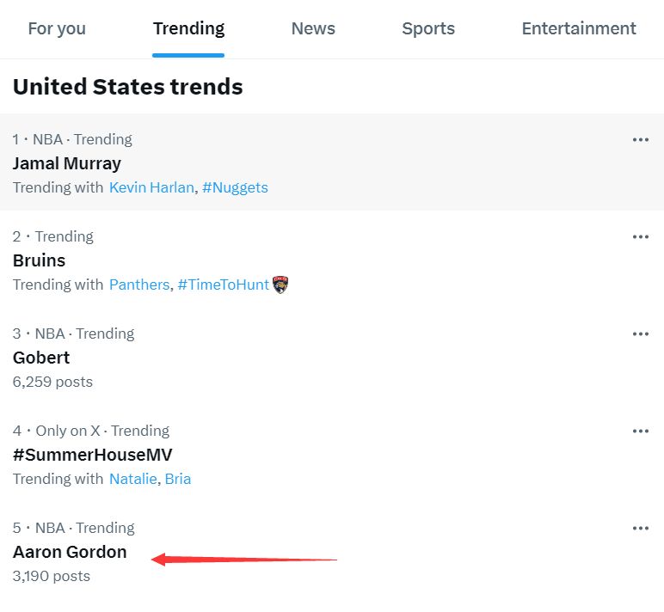Switch to the Entertainment tab
Image resolution: width=664 pixels, height=612 pixels.
point(579,28)
